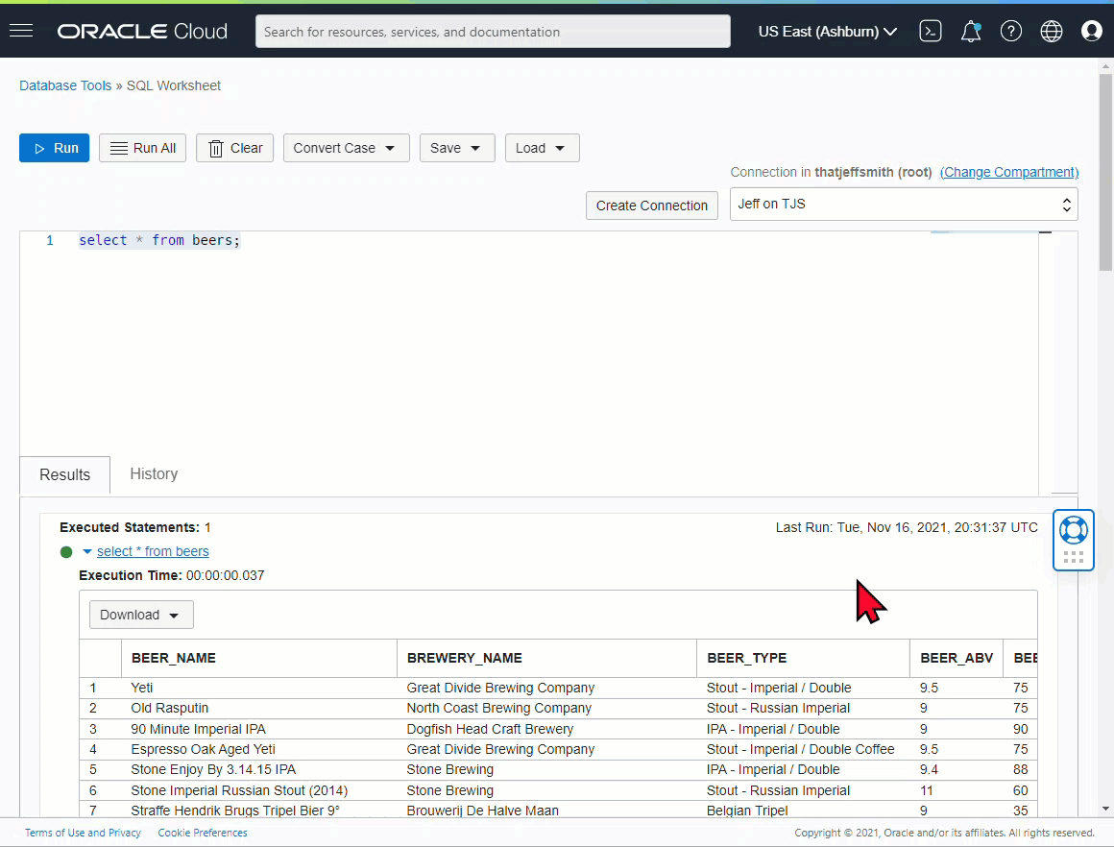Click the Execution Time value
1114x847 pixels.
pos(226,575)
